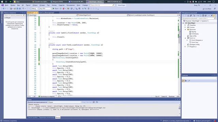Click the alphabetical sort icon in Properties panel
The image size is (218, 122).
pos(186,81)
